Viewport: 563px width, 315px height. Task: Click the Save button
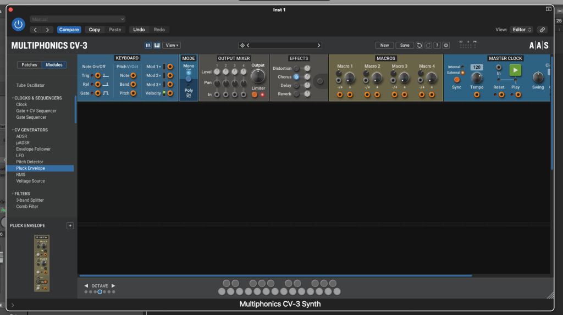pos(405,46)
